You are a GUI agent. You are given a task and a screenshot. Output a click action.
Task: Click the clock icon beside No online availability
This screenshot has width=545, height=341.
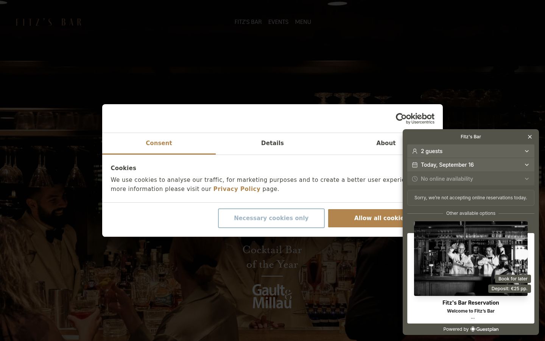[x=415, y=179]
